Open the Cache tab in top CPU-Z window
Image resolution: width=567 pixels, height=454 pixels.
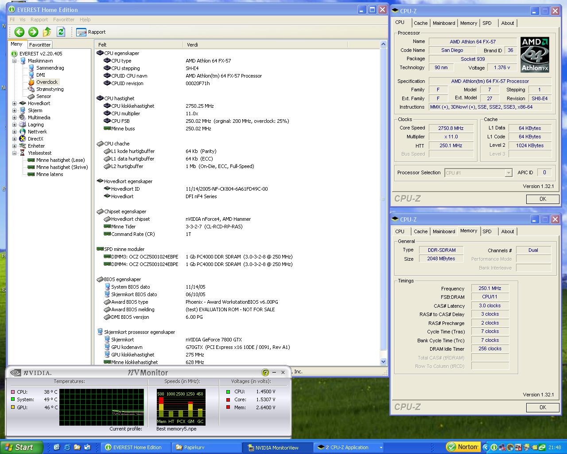coord(420,23)
